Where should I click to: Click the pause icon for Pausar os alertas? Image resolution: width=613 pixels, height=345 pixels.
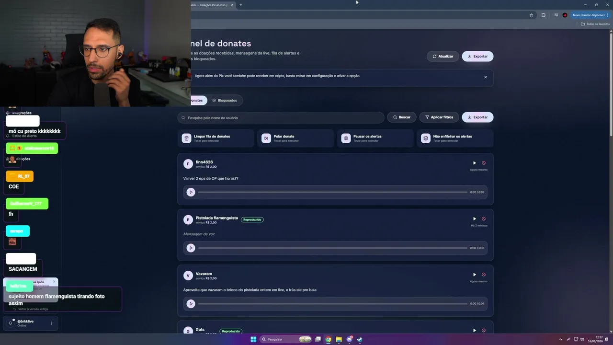click(x=346, y=138)
